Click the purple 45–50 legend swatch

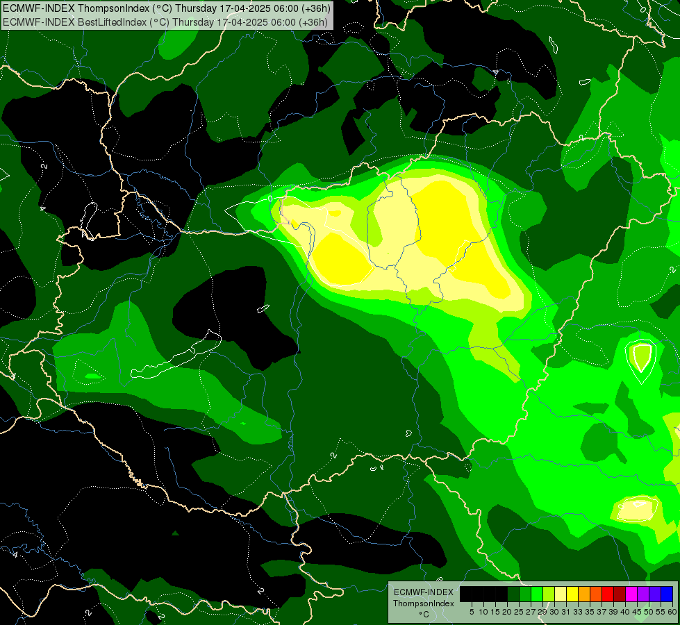643,594
